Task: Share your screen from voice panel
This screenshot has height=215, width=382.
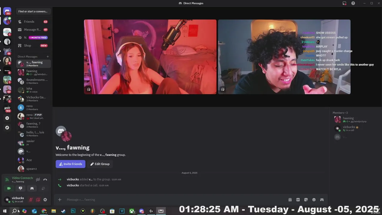Action: (20, 188)
